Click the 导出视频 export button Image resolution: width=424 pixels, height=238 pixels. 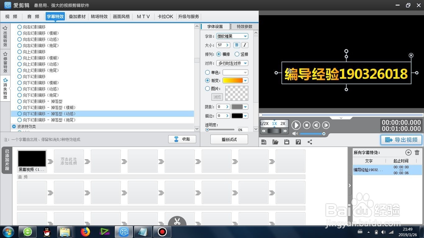point(401,140)
